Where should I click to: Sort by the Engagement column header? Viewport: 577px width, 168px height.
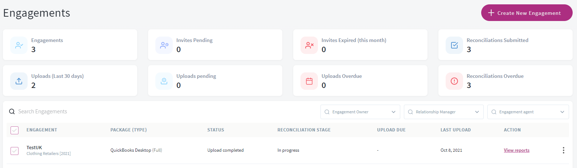click(x=42, y=130)
